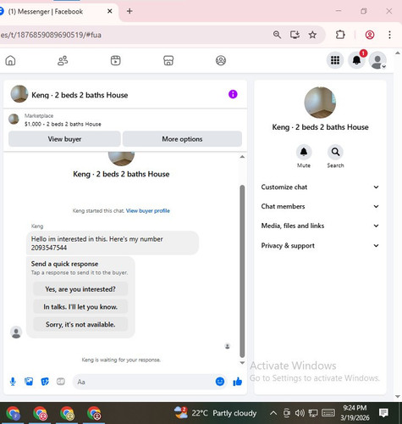
Task: Send a thumbs-up like
Action: coord(238,382)
